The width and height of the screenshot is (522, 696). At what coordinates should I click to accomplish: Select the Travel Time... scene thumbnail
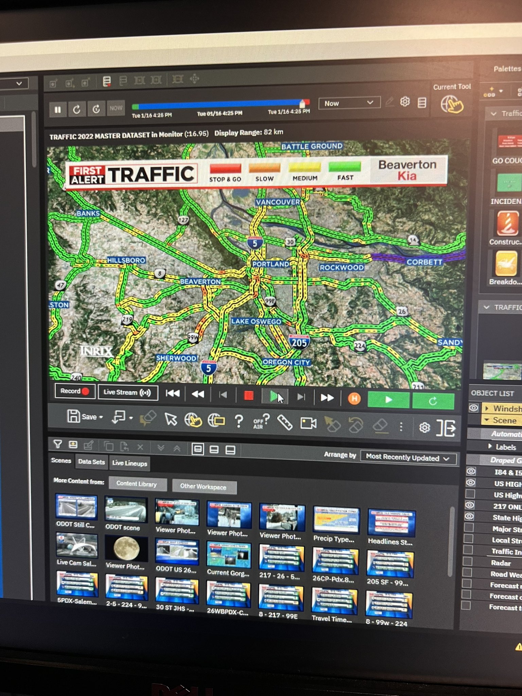334,601
